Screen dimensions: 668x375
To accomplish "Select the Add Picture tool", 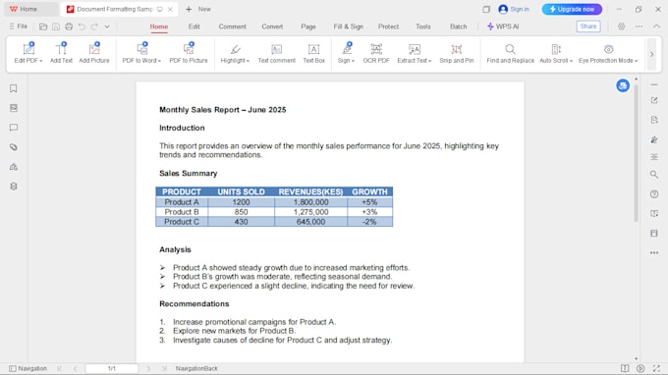I will tap(94, 53).
